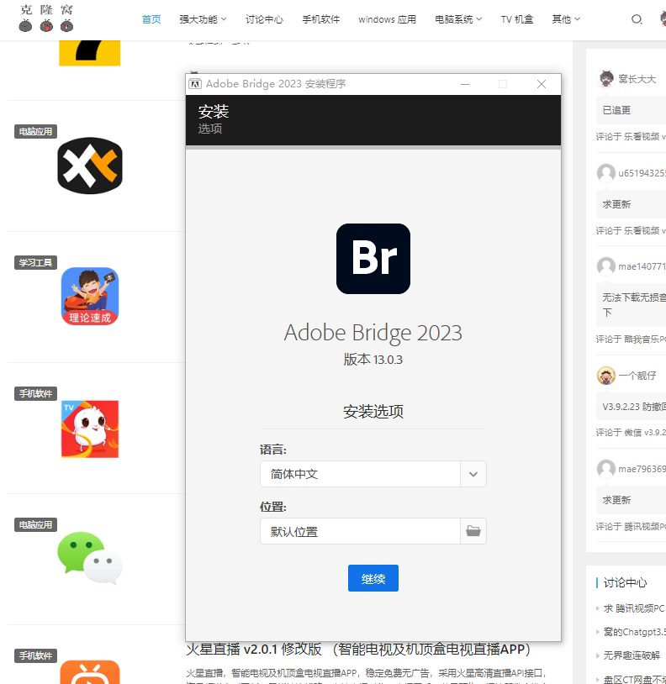Image resolution: width=666 pixels, height=684 pixels.
Task: Open the yellow app thumbnail at top
Action: point(90,53)
